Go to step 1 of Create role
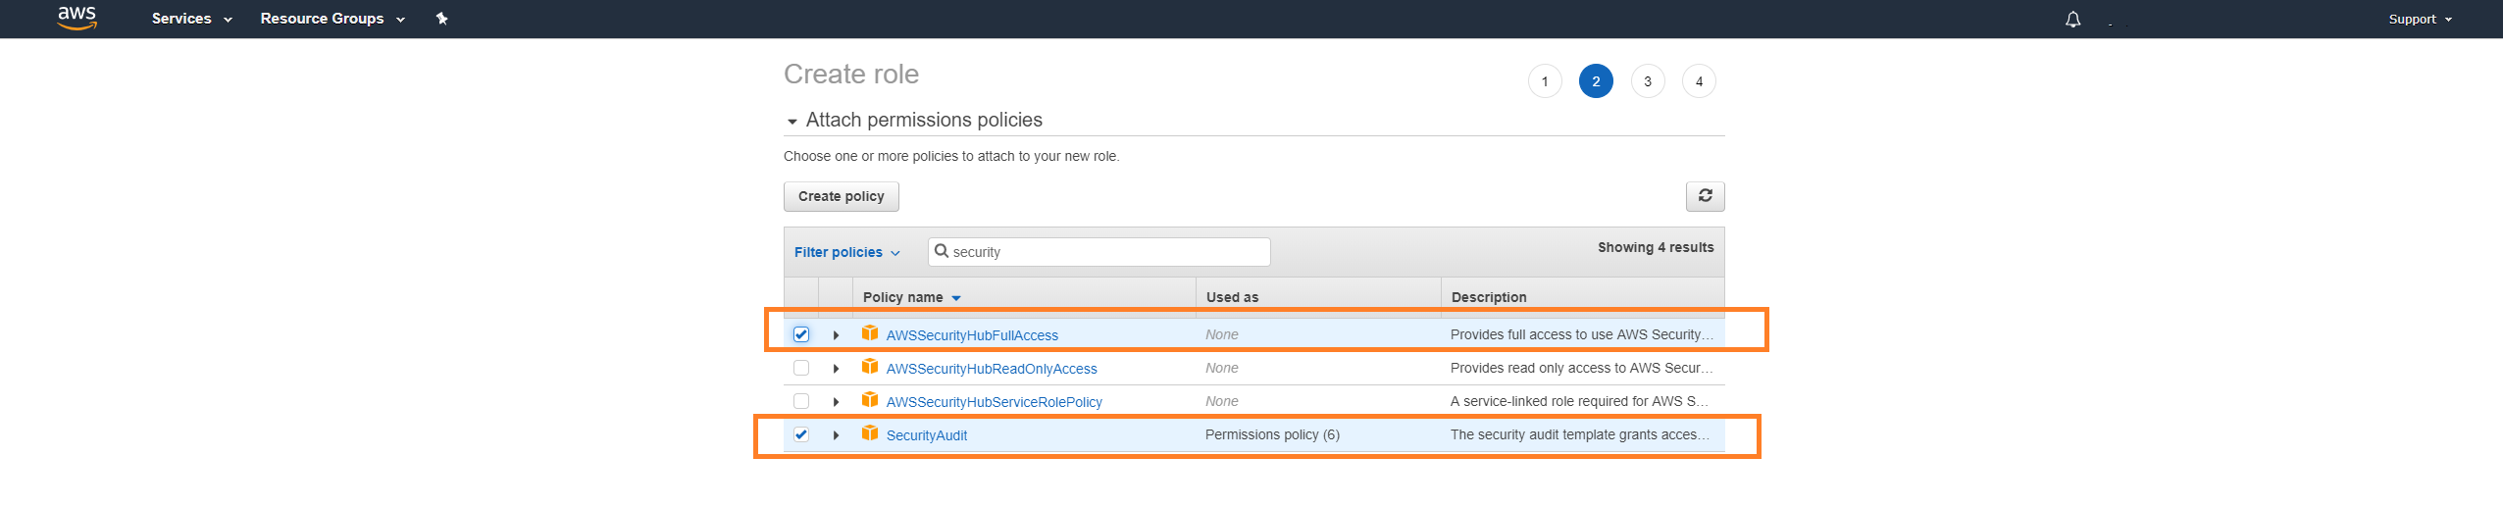This screenshot has width=2503, height=507. point(1545,81)
